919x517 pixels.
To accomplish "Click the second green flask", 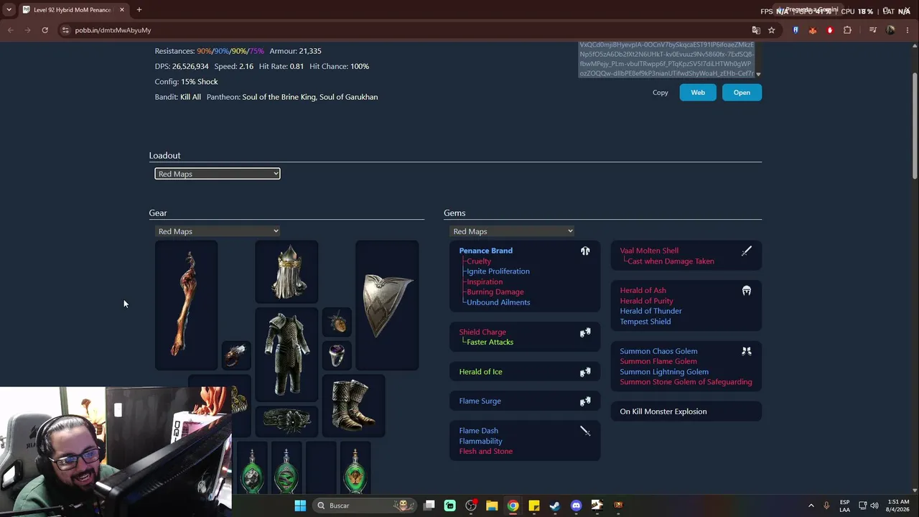I will (x=286, y=468).
